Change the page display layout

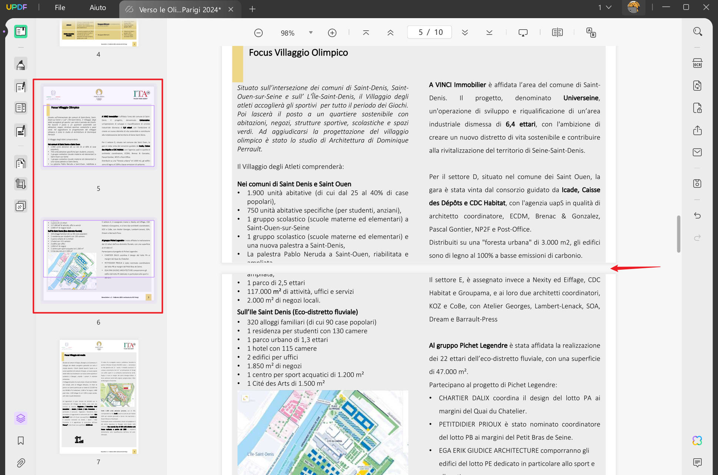[x=557, y=33]
